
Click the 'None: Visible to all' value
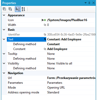pos(60,63)
